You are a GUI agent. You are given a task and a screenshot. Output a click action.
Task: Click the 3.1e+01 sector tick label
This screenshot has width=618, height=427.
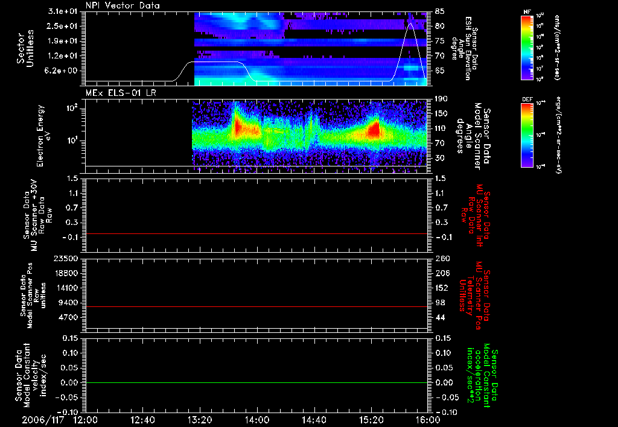63,11
